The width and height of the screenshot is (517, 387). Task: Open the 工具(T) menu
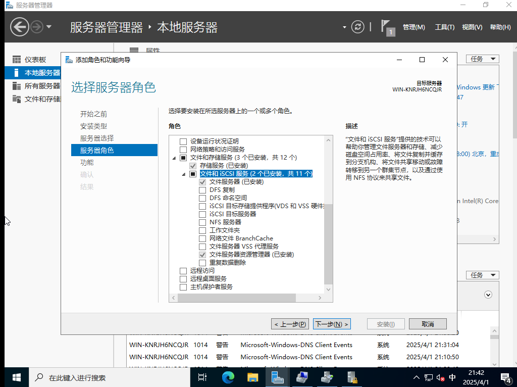[444, 27]
